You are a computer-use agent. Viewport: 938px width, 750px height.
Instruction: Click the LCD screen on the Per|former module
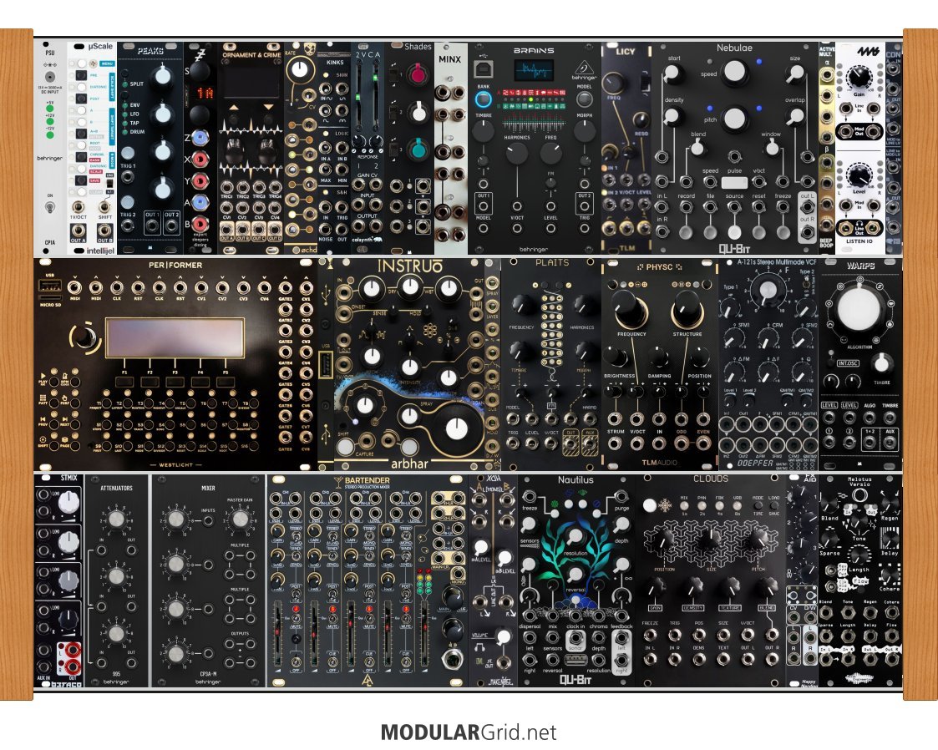(x=175, y=337)
